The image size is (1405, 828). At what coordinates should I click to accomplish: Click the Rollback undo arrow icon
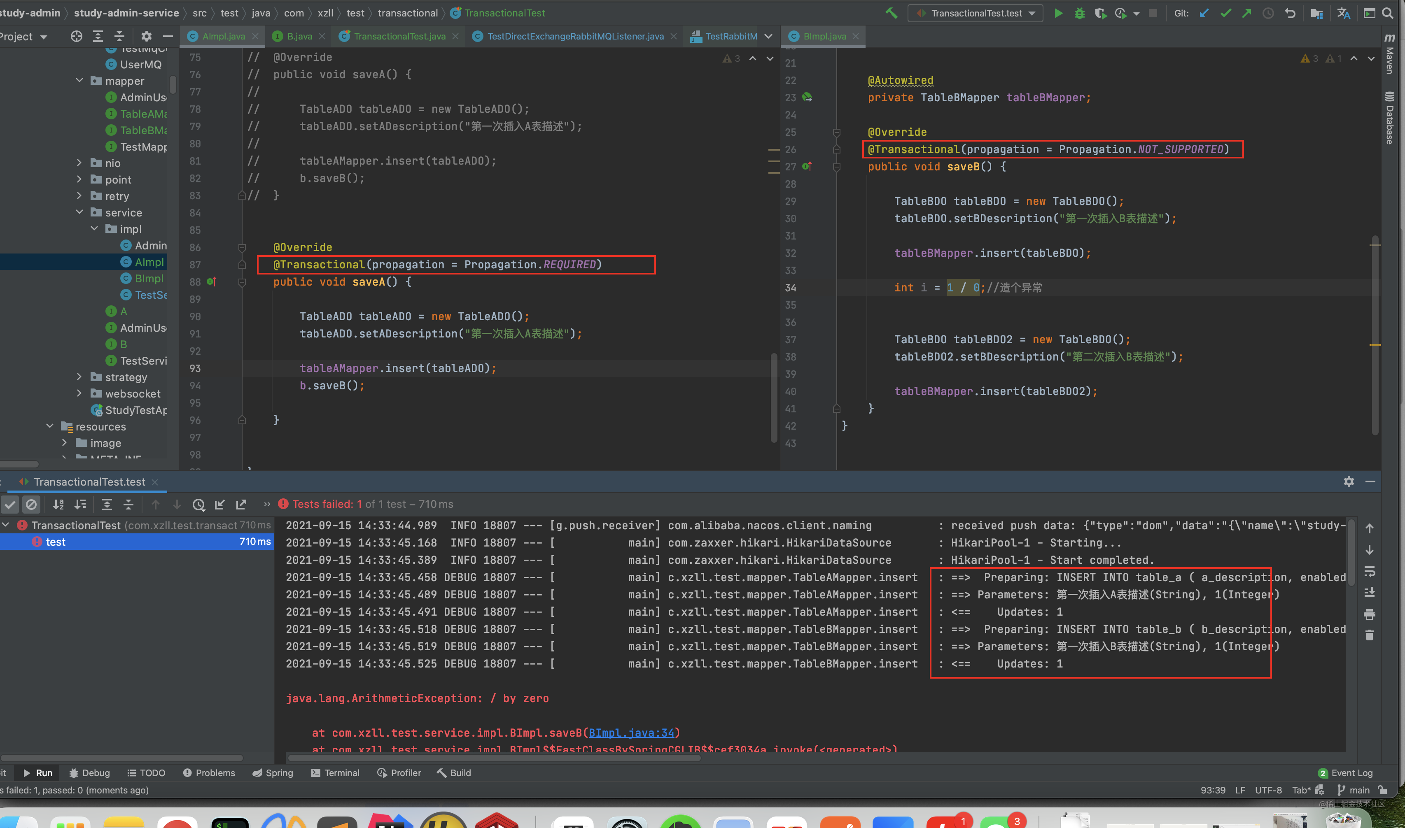pos(1289,13)
